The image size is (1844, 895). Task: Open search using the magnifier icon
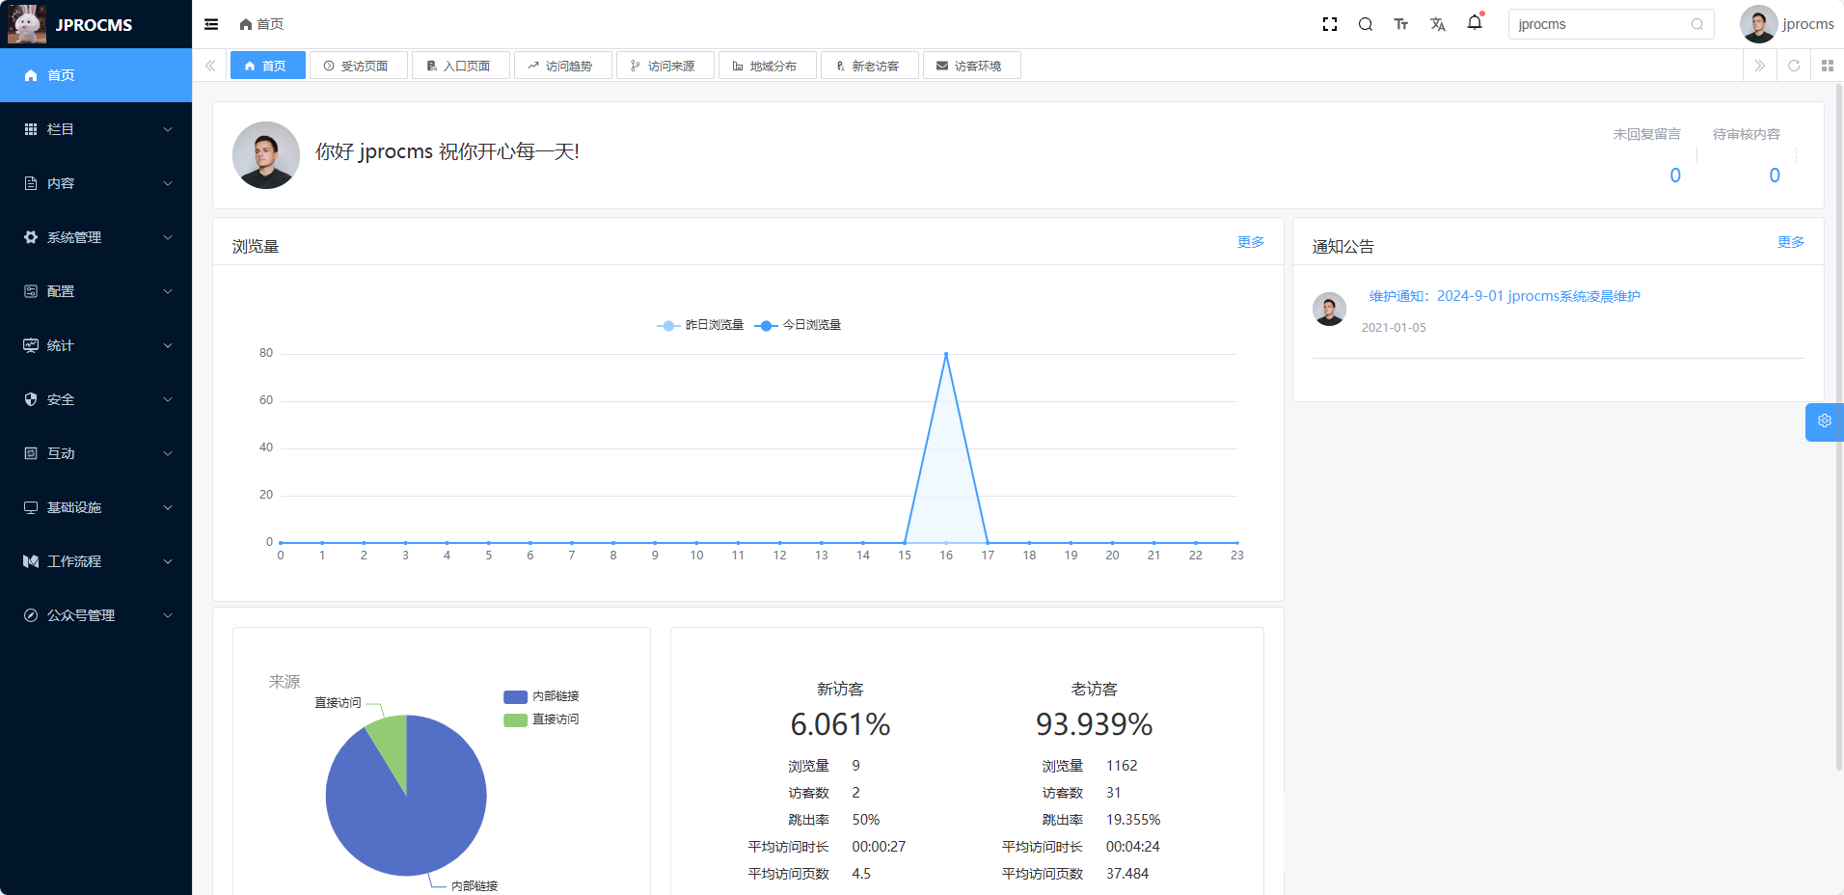tap(1366, 24)
